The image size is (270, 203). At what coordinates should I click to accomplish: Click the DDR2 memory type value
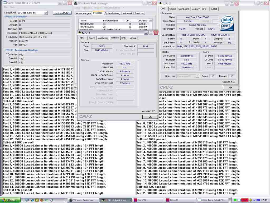[102, 47]
